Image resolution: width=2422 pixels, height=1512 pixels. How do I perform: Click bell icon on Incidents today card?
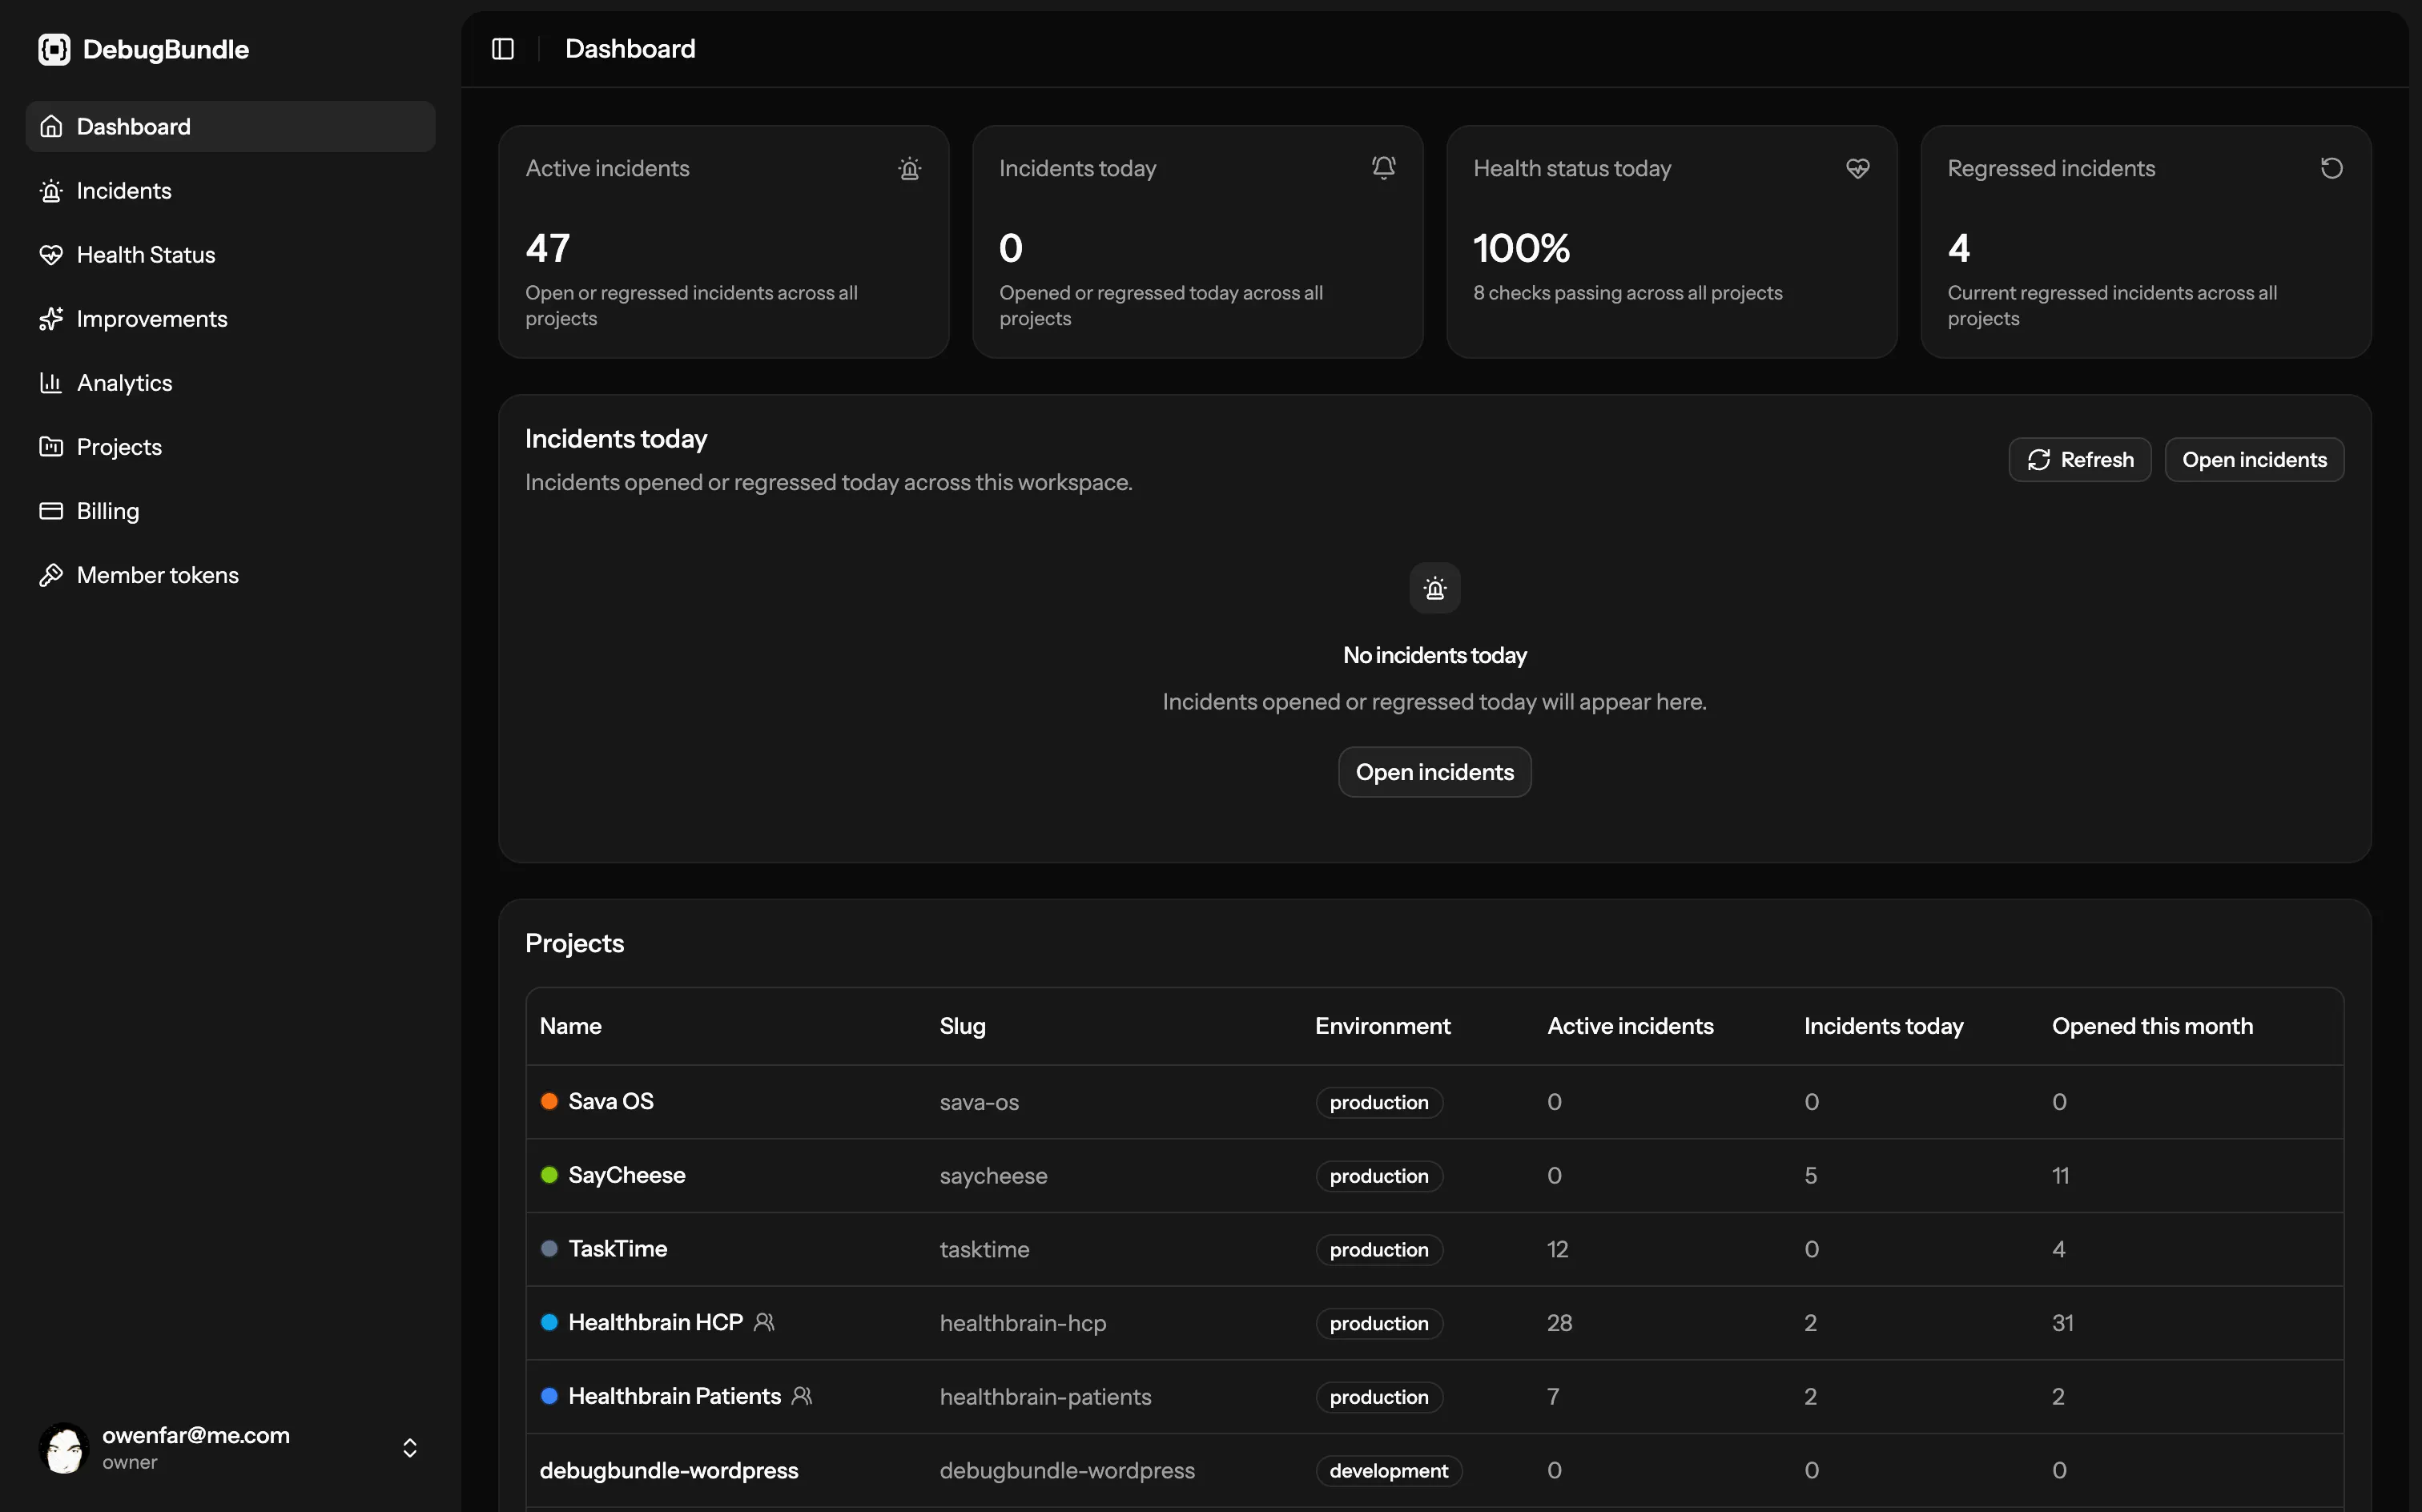(x=1383, y=168)
